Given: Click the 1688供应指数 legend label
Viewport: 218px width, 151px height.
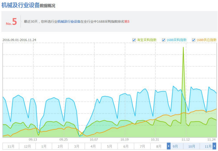Looking at the screenshot, I should click(207, 40).
